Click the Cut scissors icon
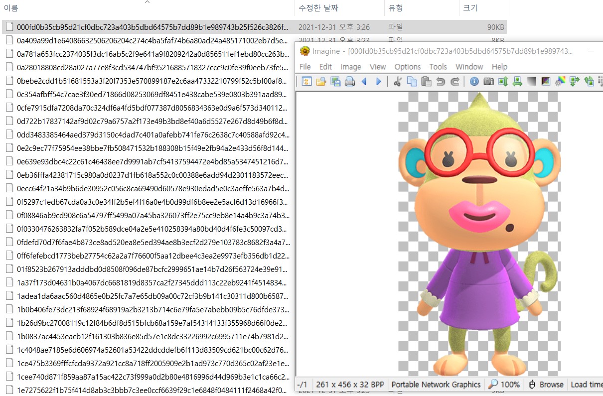Viewport: 603px width, 396px height. (397, 81)
